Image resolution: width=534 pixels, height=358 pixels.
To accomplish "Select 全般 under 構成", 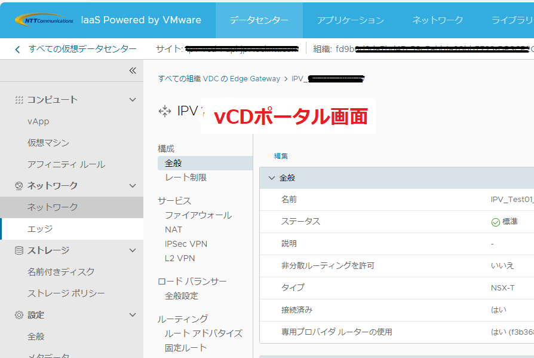I will pos(205,163).
